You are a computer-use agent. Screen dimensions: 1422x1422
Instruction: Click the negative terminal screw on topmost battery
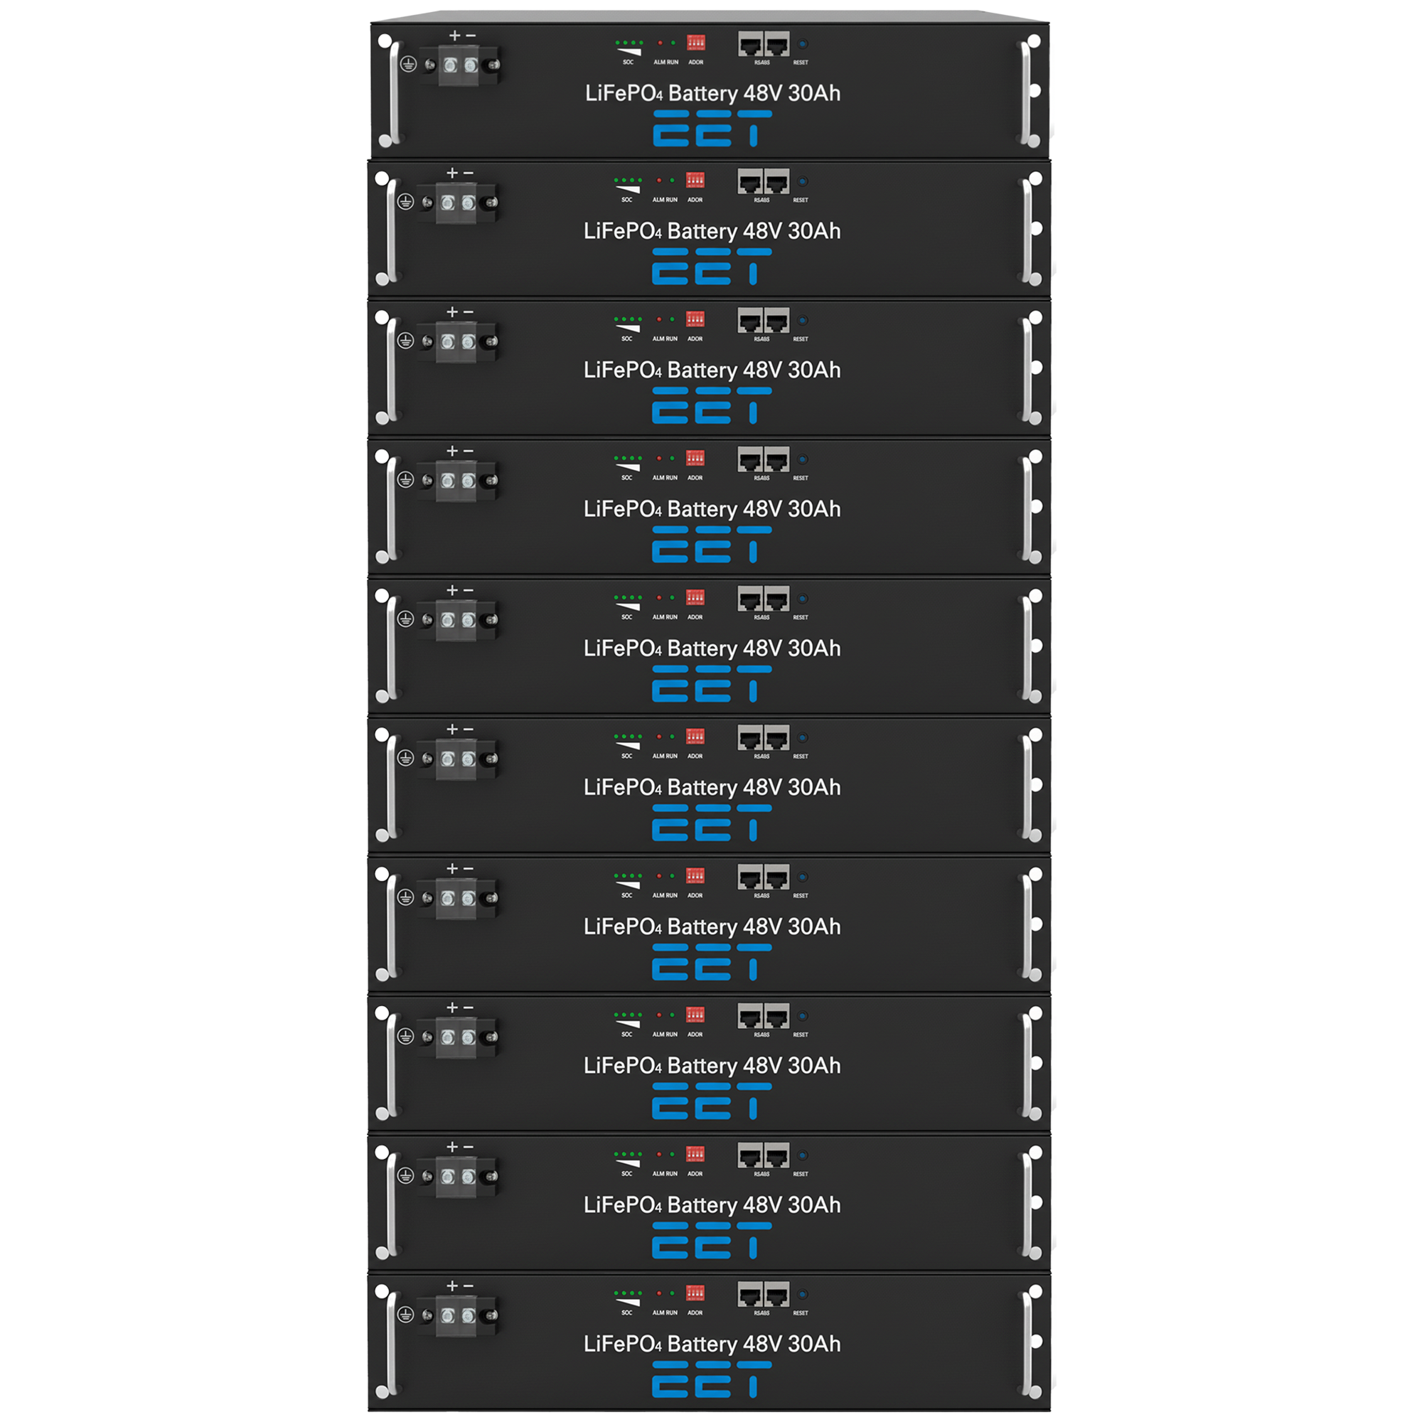471,65
